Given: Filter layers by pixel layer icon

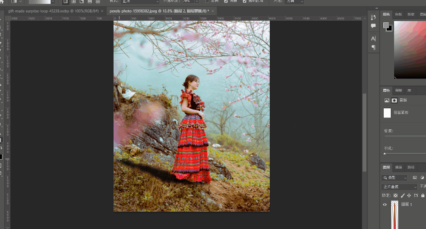Looking at the screenshot, I should coord(415,178).
